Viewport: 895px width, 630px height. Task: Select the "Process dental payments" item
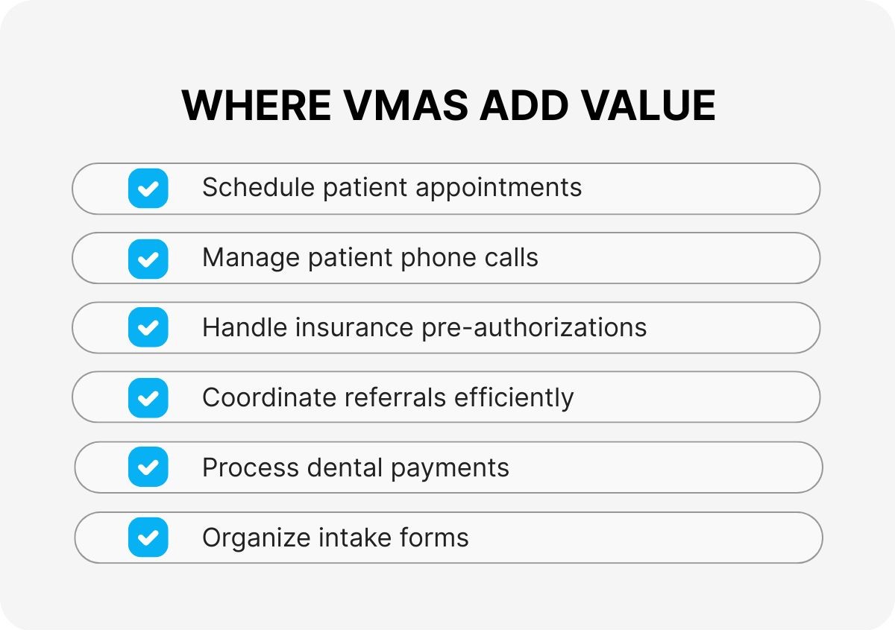(x=355, y=467)
